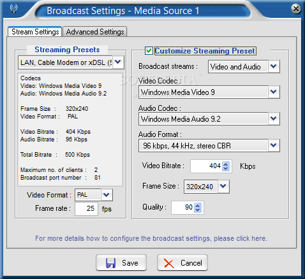Image resolution: width=305 pixels, height=279 pixels.
Task: Click the red X Cancel icon
Action: [x=169, y=263]
